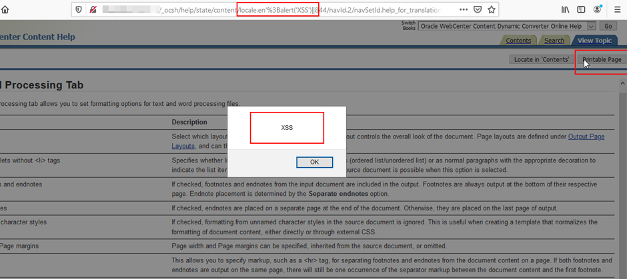Switch to the Search tab
Screen dimensions: 627x279
pos(554,41)
